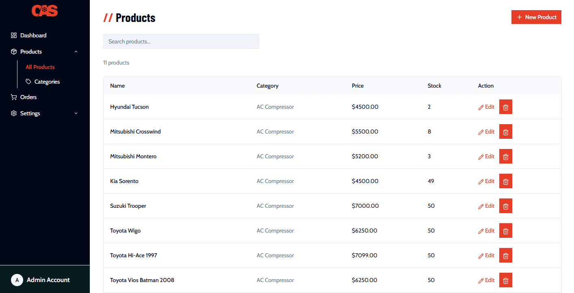The height and width of the screenshot is (293, 574).
Task: Select the Toyota Wigo name cell
Action: [x=126, y=231]
